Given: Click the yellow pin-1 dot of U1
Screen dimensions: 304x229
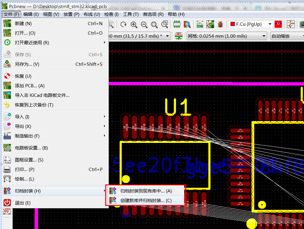Looking at the screenshot, I should [126, 179].
